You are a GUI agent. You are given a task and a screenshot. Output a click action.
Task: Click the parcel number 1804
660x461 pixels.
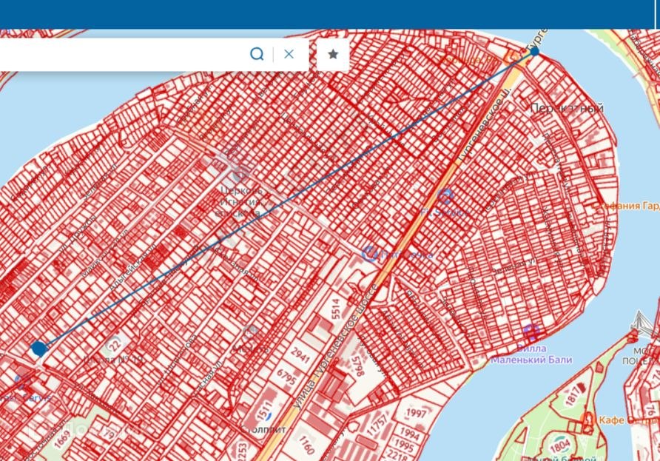pos(560,445)
